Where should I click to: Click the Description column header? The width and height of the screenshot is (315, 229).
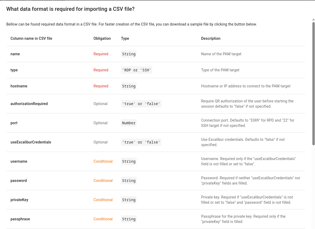(x=211, y=38)
